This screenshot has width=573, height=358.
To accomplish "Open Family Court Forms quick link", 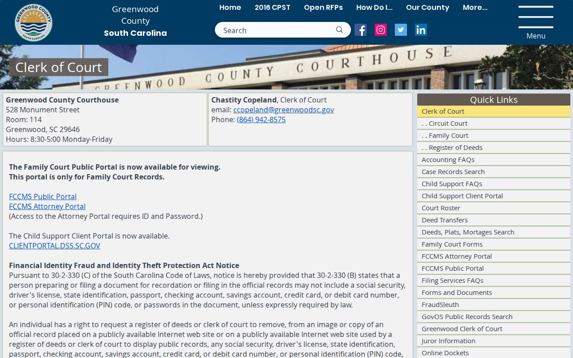I will [494, 244].
